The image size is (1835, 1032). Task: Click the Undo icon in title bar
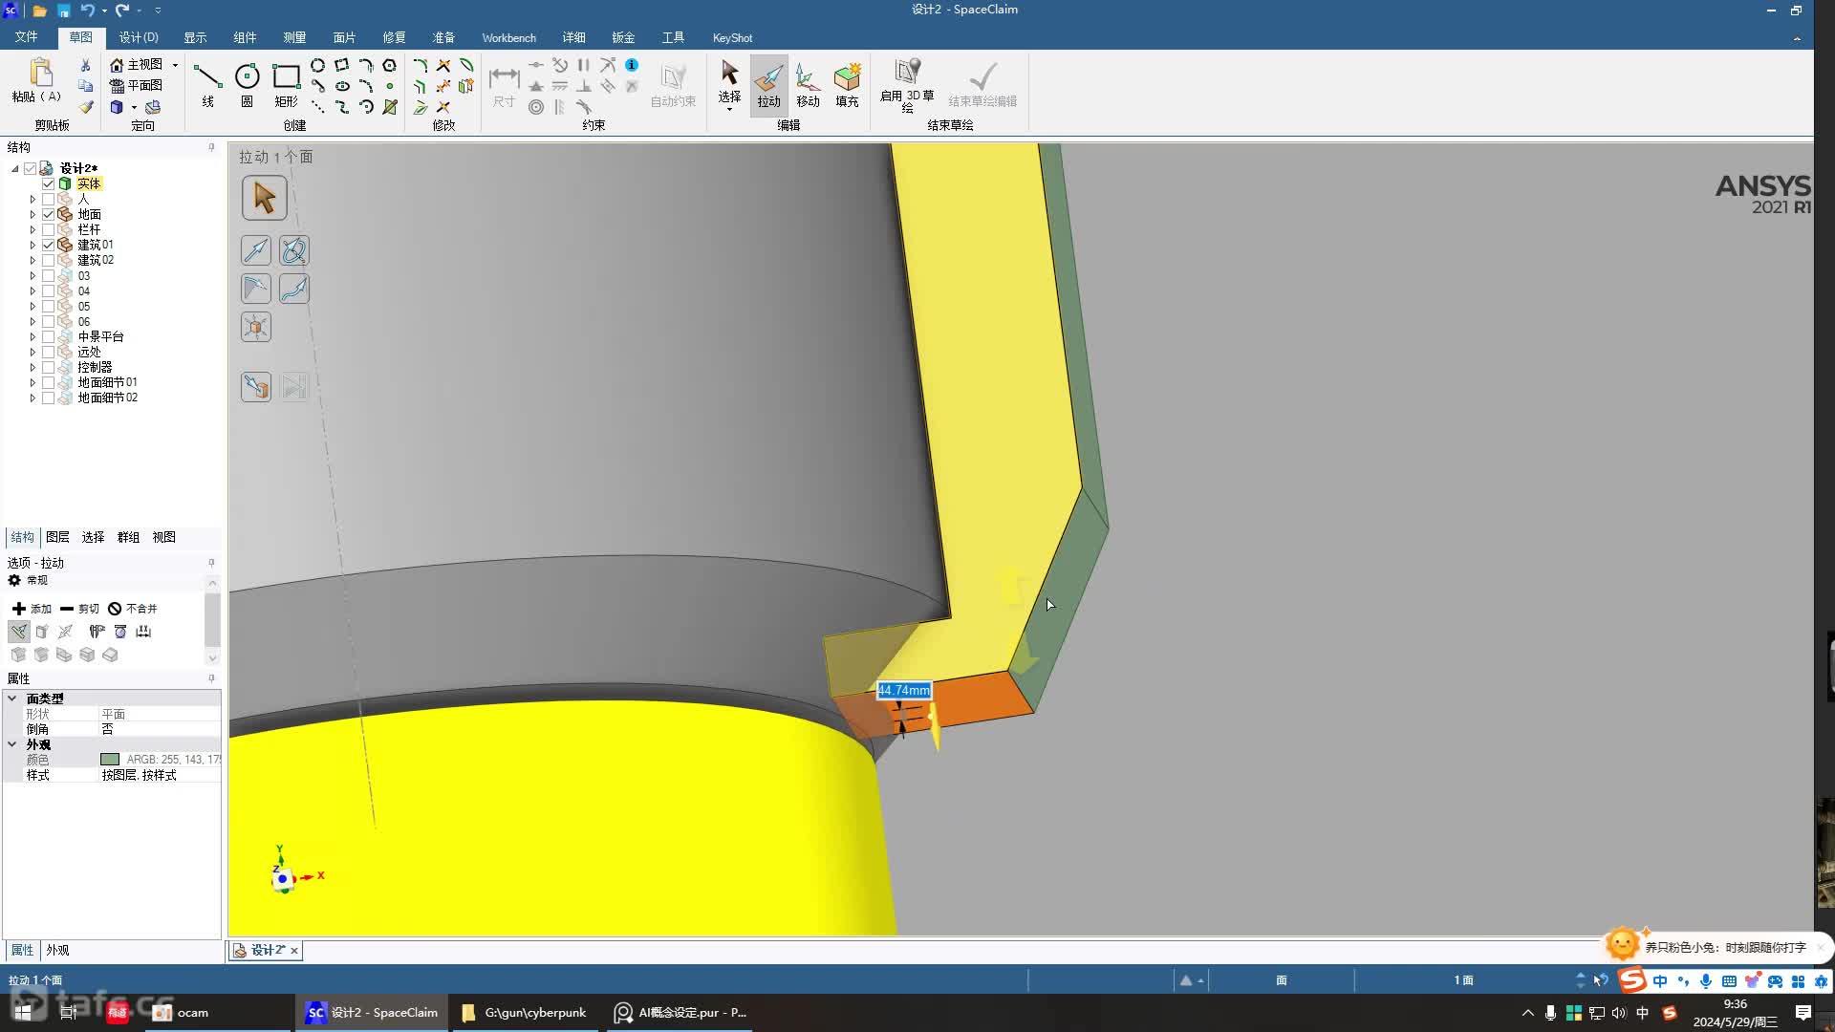[87, 11]
